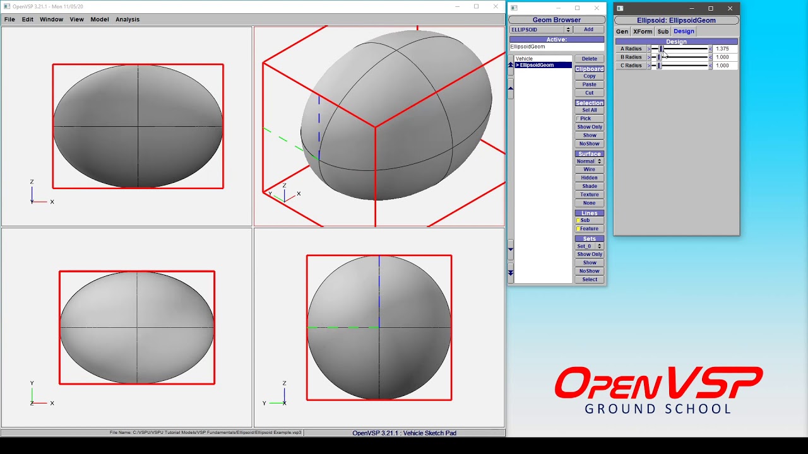The image size is (808, 454).
Task: Click Show under Selection
Action: (589, 136)
